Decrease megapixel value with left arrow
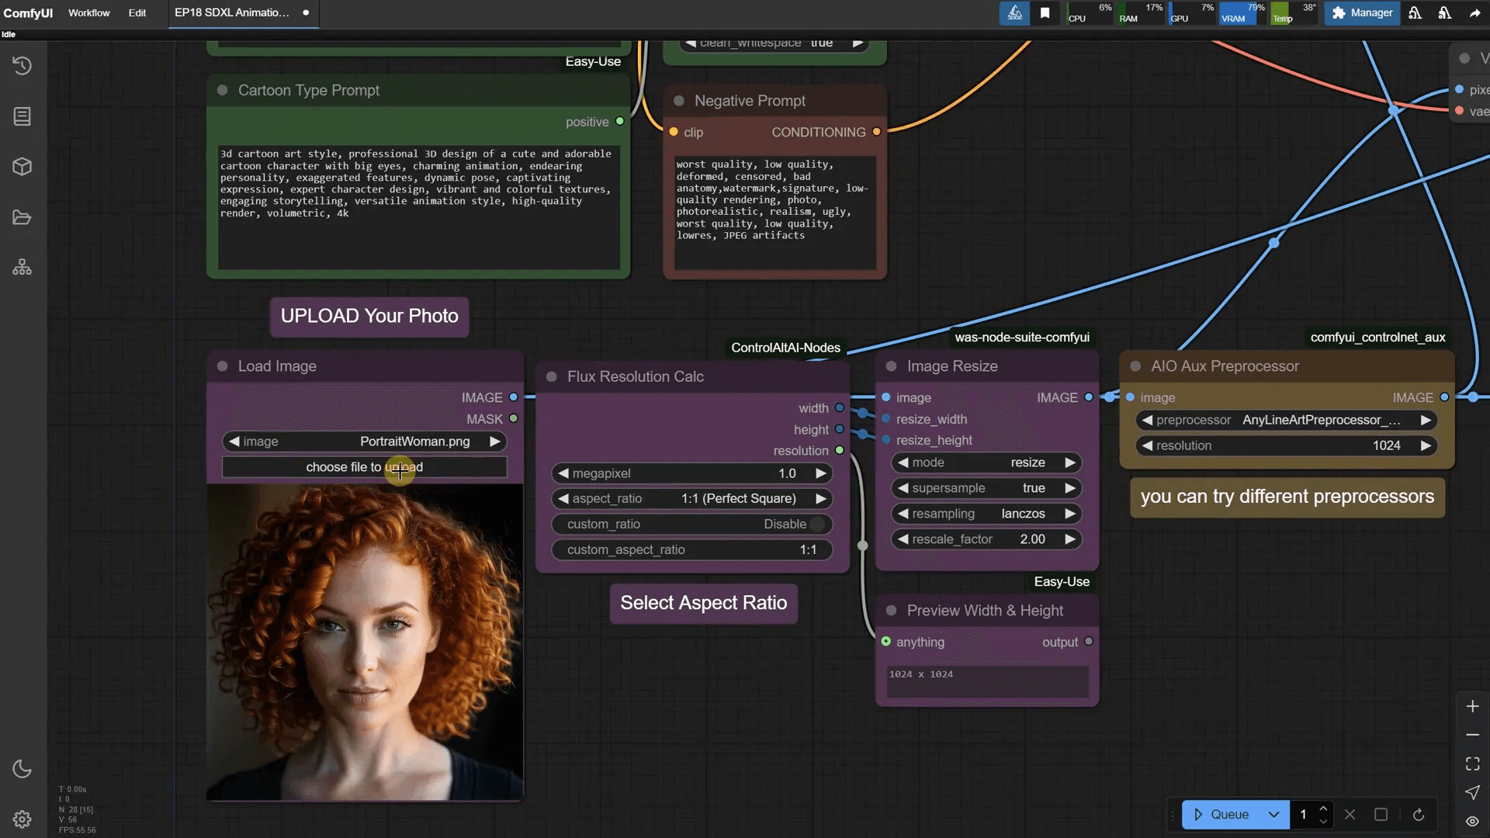This screenshot has width=1490, height=838. point(563,473)
